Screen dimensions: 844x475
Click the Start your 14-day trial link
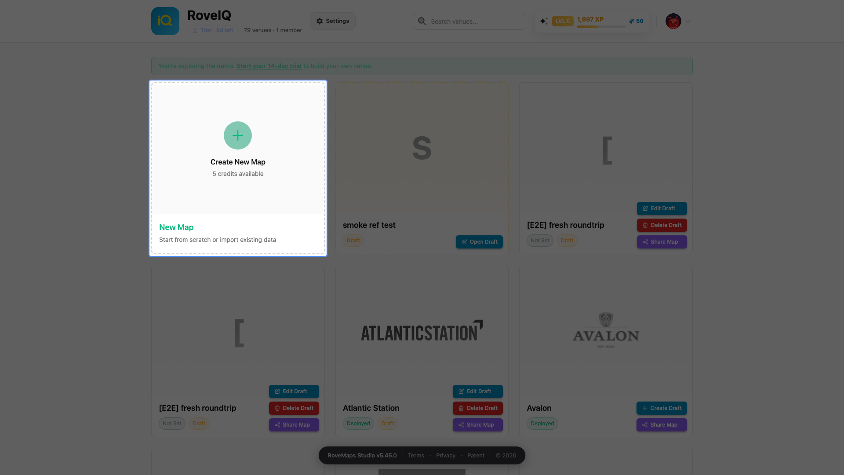pos(269,66)
